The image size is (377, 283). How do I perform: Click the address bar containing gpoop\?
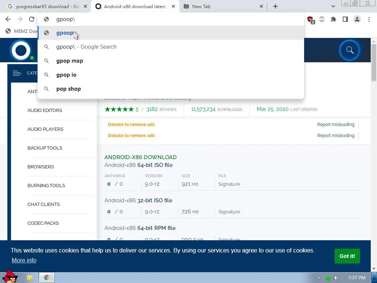pos(171,19)
